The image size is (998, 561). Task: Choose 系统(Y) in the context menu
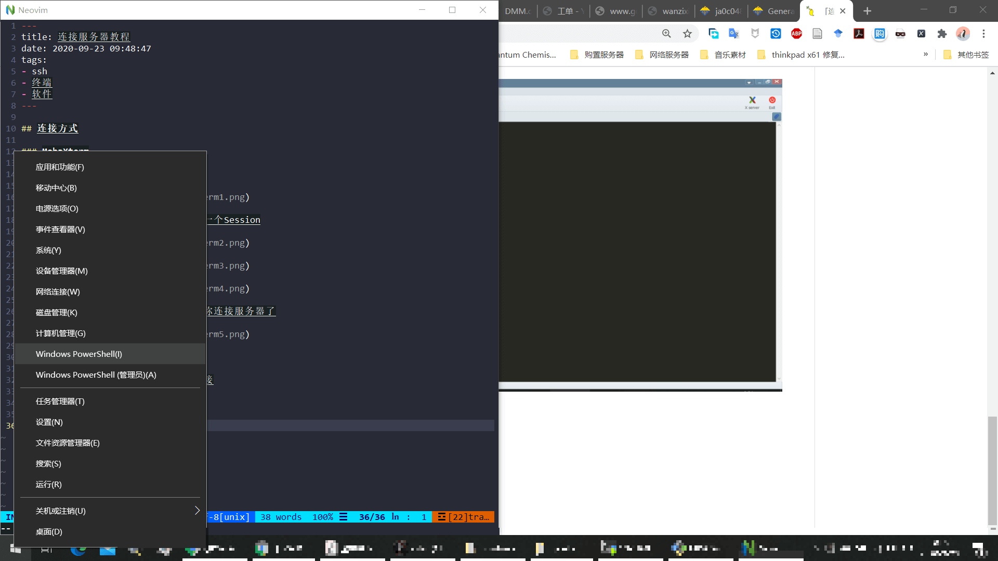pyautogui.click(x=111, y=250)
